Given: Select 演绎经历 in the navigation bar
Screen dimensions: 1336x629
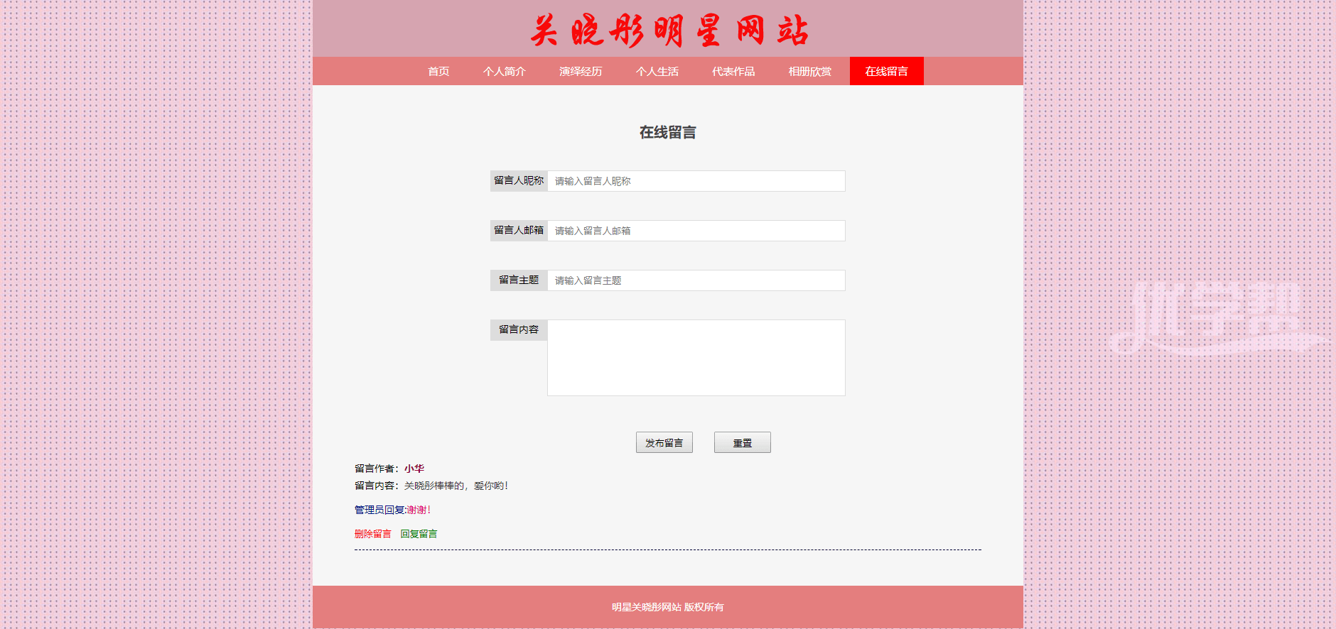Looking at the screenshot, I should coord(581,71).
